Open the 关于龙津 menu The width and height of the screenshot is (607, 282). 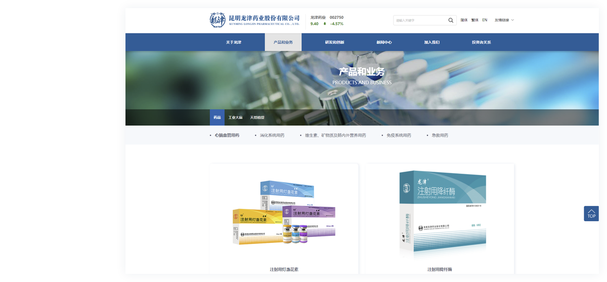point(234,43)
